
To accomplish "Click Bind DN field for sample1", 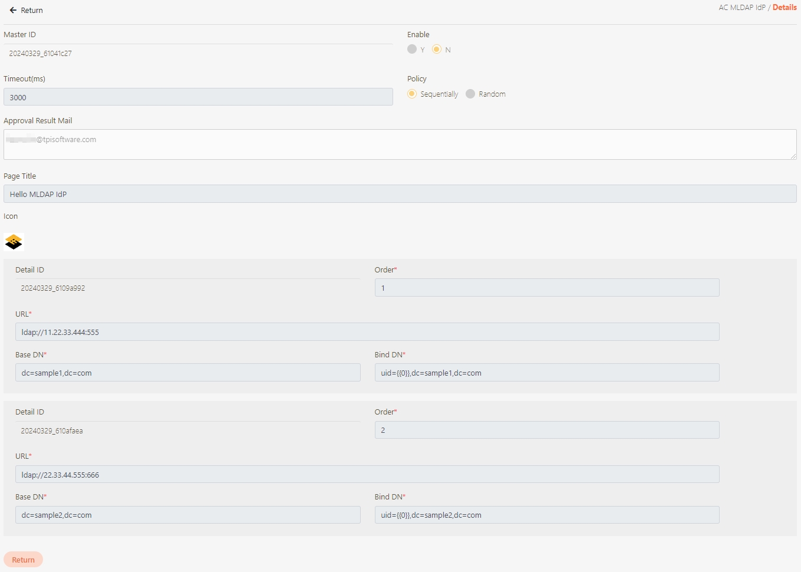I will pos(546,373).
